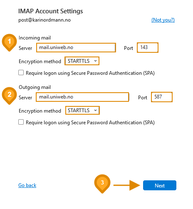Enable SPA checkbox under Incoming mail
Screen dimensions: 193x209
pos(21,73)
